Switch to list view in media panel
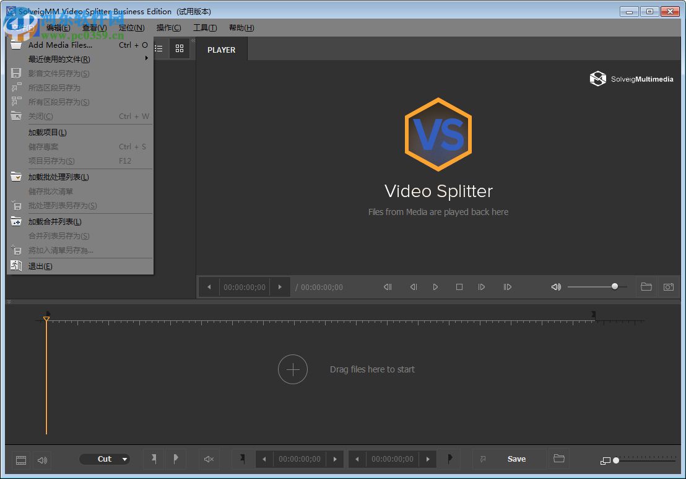The width and height of the screenshot is (686, 479). click(x=158, y=48)
